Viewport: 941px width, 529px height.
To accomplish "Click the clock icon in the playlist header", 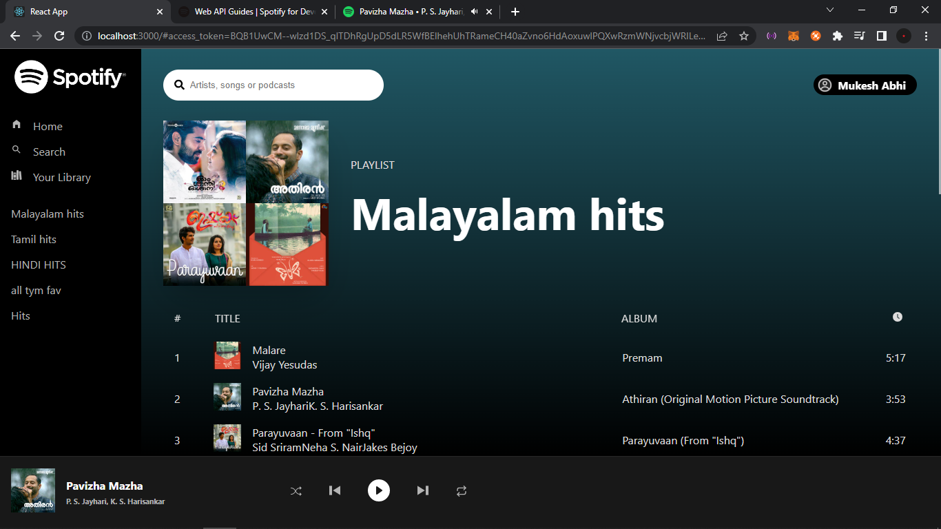I will coord(897,317).
